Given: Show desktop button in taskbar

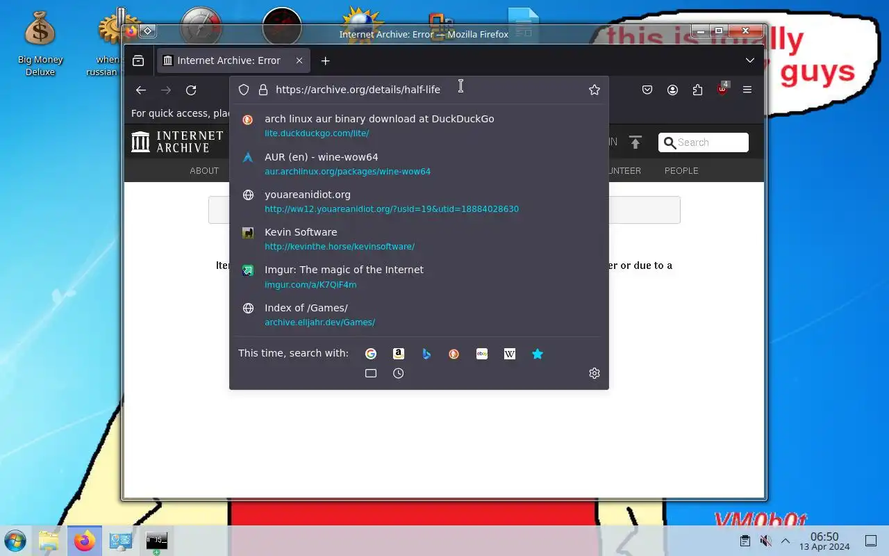Looking at the screenshot, I should pos(871,541).
